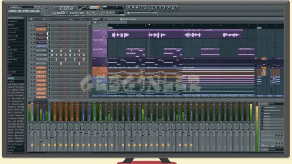Screen dimensions: 292x164
Task: Open the TOOLS menu
Action: click(x=32, y=11)
